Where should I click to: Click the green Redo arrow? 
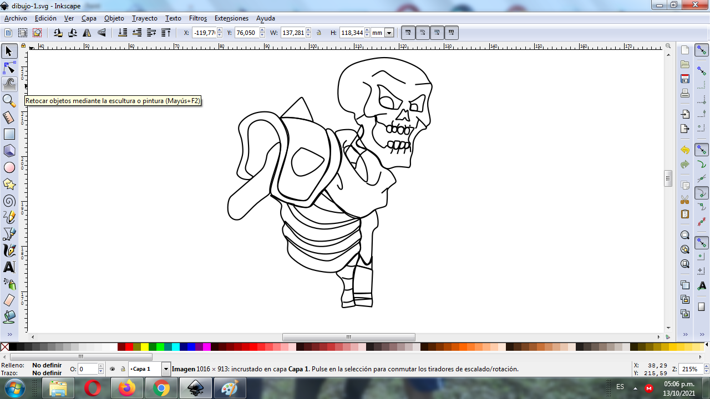click(x=685, y=165)
